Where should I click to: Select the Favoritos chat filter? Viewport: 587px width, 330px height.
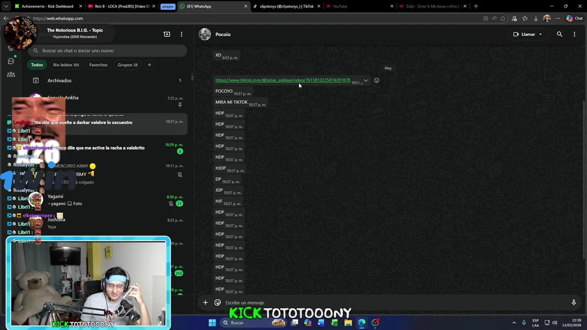[98, 65]
